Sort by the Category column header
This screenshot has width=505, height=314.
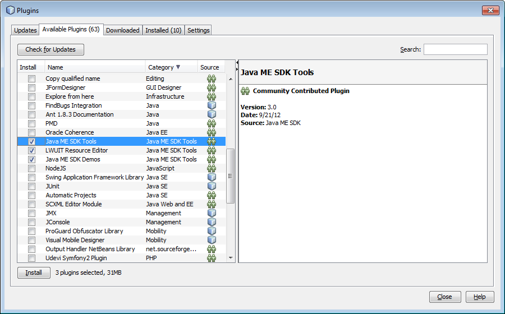[171, 67]
